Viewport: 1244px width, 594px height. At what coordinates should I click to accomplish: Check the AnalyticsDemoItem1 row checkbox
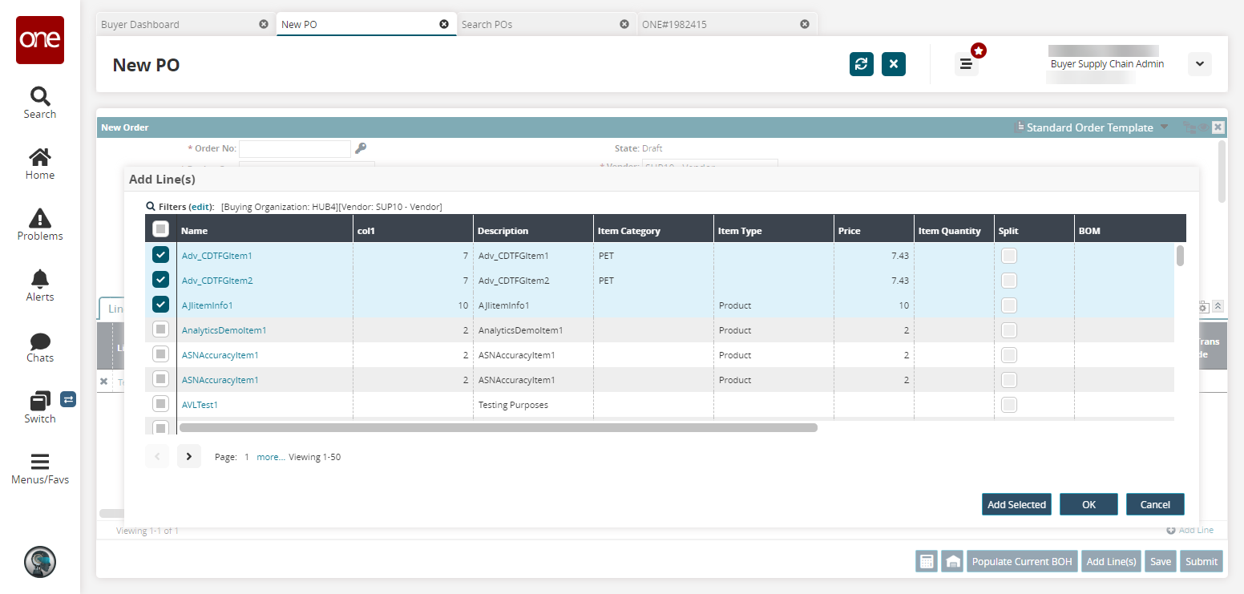tap(160, 329)
